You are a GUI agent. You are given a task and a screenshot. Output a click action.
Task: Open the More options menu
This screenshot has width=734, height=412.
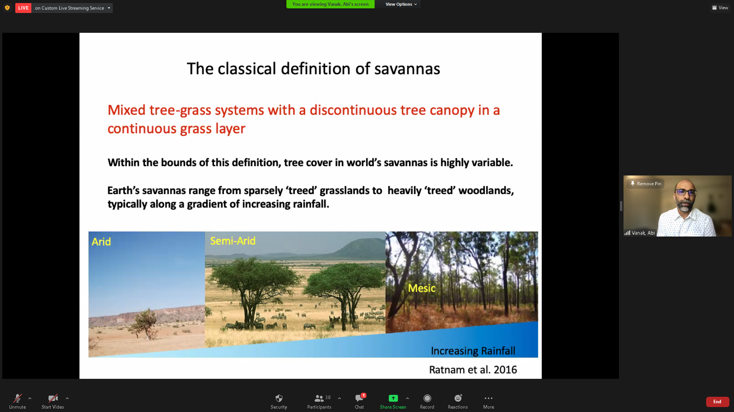[488, 398]
